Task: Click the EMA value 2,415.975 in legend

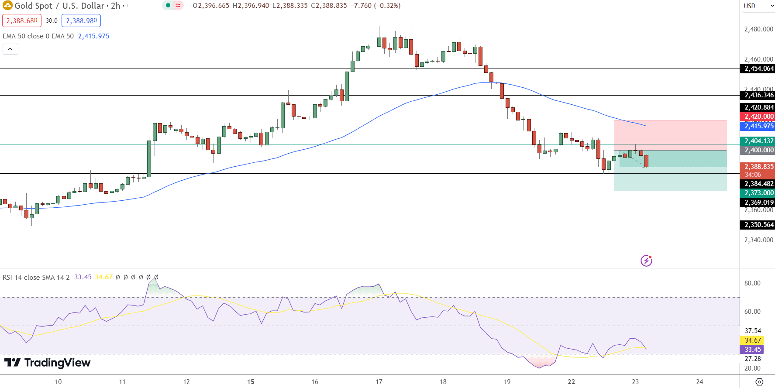Action: tap(93, 36)
